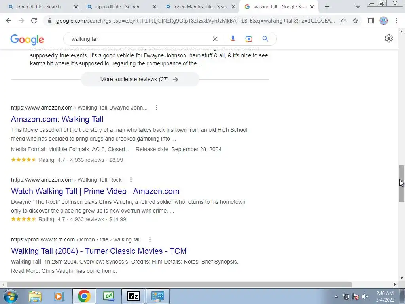405x304 pixels.
Task: Open Google quick settings gear
Action: point(389,38)
